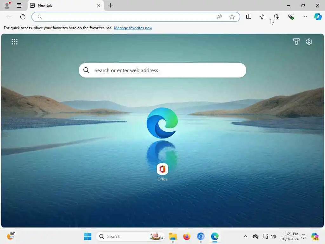Restore down the Edge window
325x244 pixels.
pyautogui.click(x=303, y=5)
